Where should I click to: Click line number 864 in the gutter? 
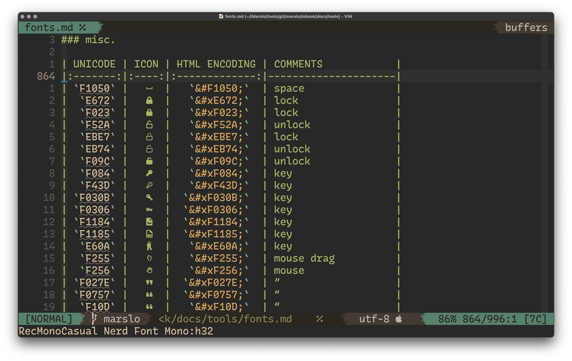coord(46,76)
